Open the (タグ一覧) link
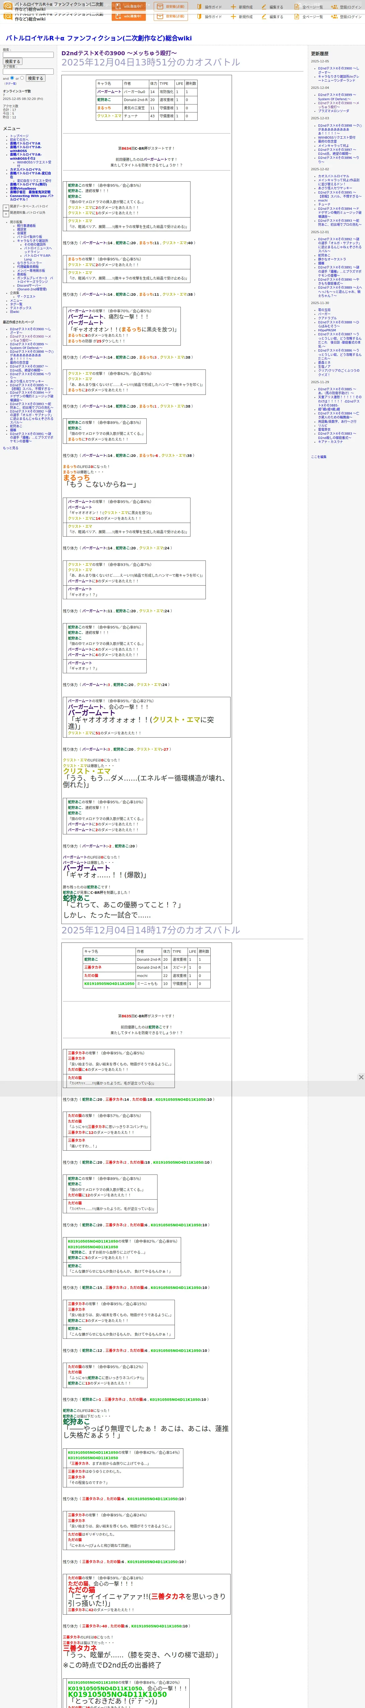Screen dimensions: 365x1708 click(x=11, y=83)
